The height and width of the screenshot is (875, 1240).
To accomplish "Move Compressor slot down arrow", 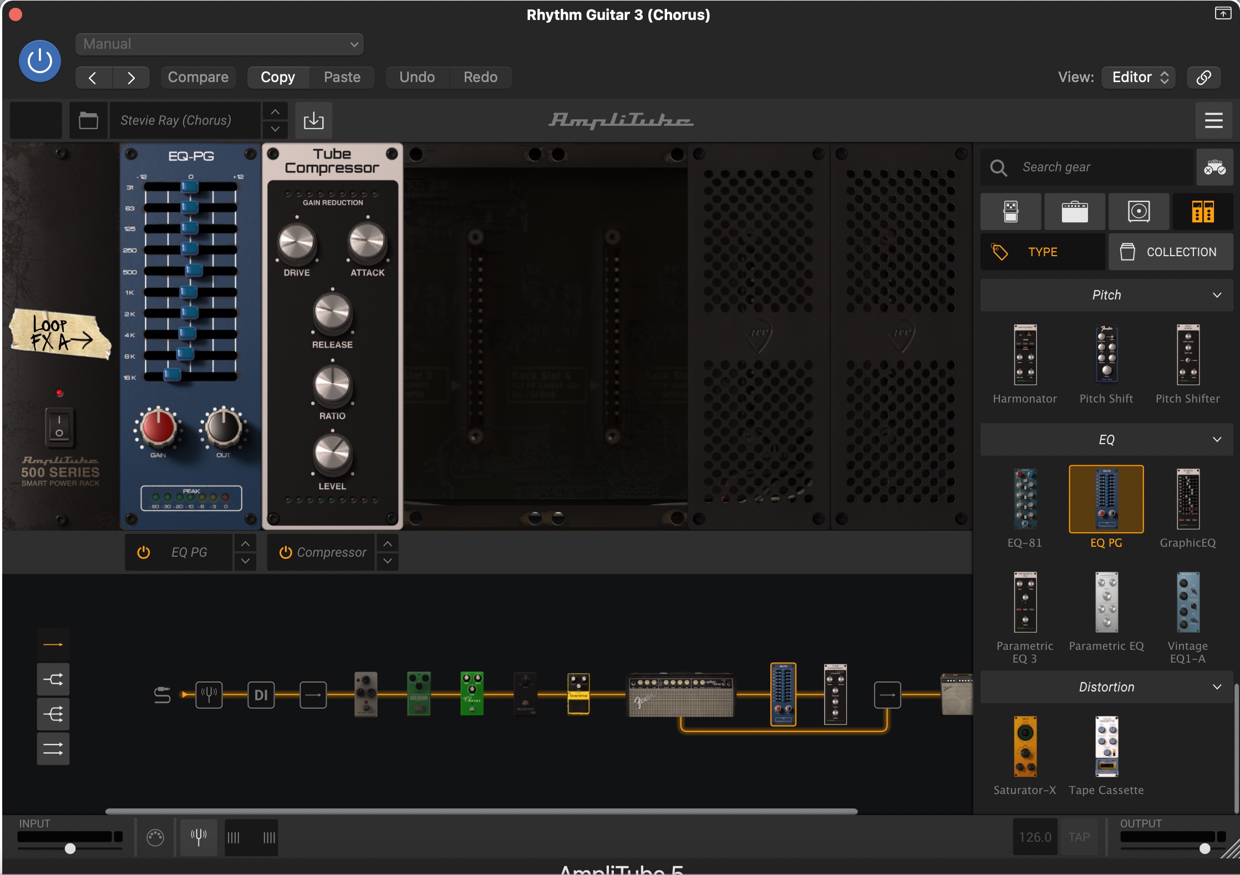I will [x=388, y=561].
